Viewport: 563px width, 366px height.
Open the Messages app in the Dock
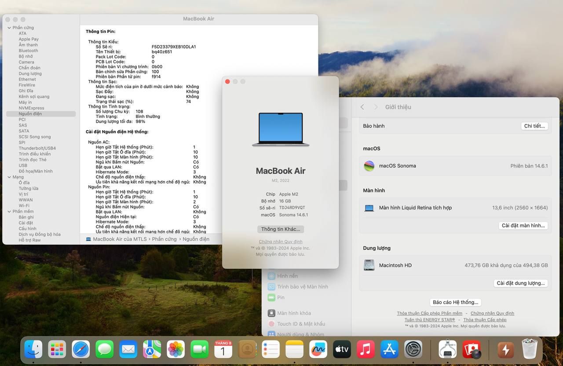[105, 349]
